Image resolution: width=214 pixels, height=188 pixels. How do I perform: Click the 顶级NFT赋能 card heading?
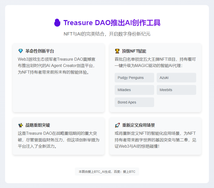point(134,51)
